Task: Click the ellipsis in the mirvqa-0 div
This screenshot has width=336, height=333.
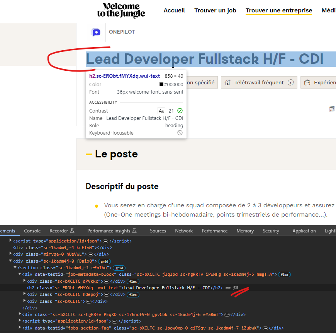Action: (x=90, y=254)
